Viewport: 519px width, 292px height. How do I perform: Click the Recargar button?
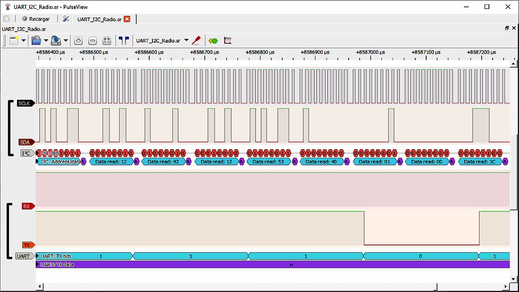tap(36, 18)
